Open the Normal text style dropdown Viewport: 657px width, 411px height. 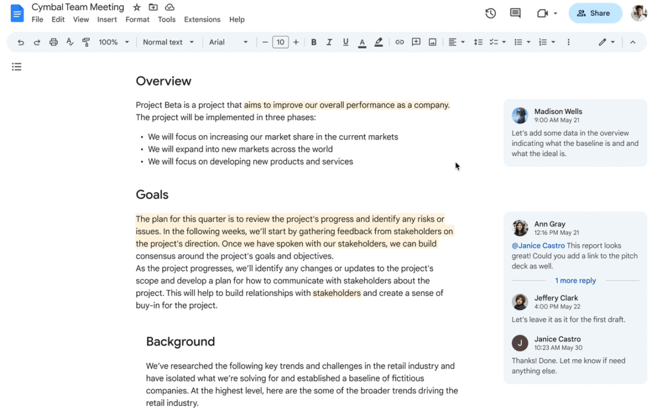coord(168,42)
